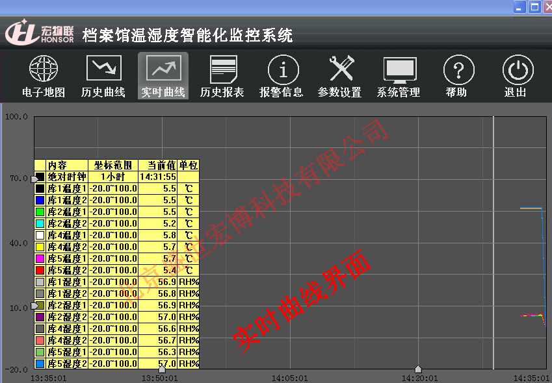Image resolution: width=552 pixels, height=383 pixels.
Task: Open the 系统管理 monitor icon
Action: (x=400, y=69)
